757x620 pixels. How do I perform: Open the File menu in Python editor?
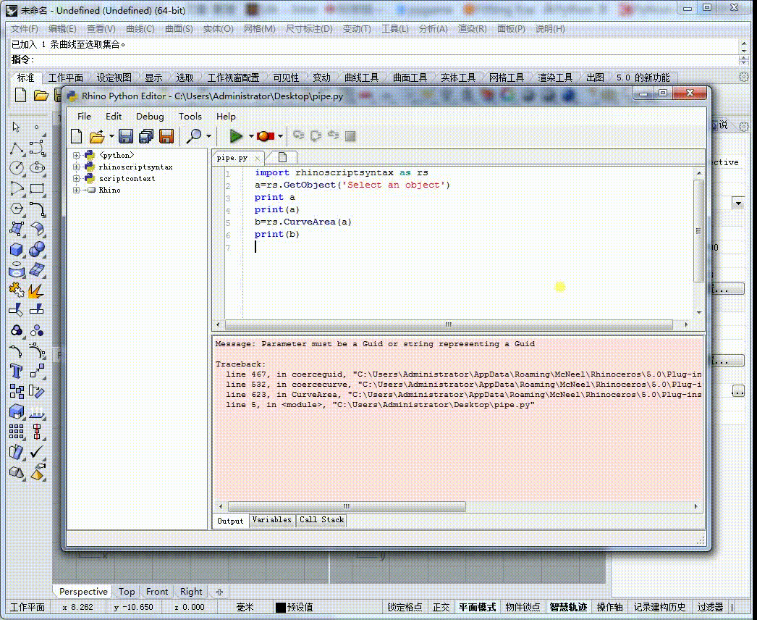84,117
